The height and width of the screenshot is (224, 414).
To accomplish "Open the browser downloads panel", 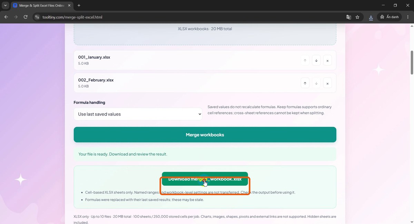I will click(371, 17).
